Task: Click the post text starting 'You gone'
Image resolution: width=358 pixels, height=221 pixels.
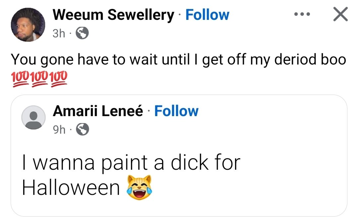Action: (x=178, y=60)
